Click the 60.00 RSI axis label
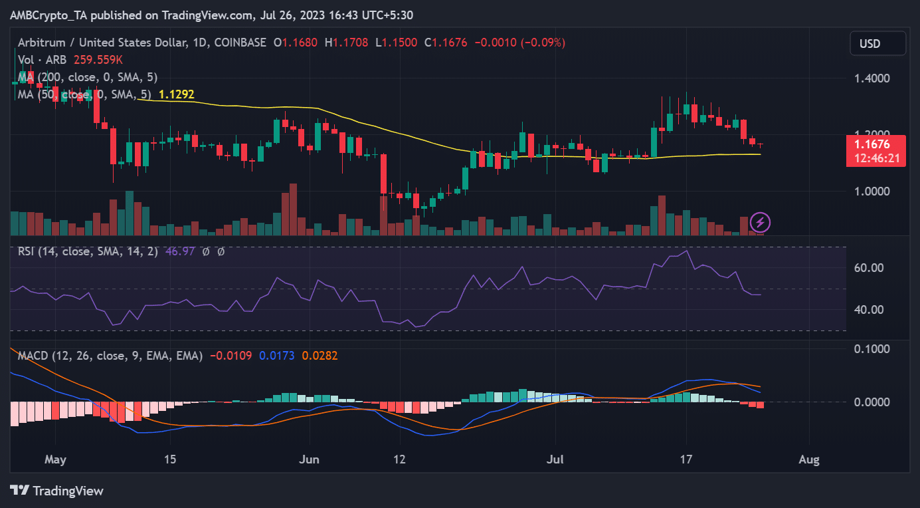This screenshot has width=920, height=508. pos(868,268)
